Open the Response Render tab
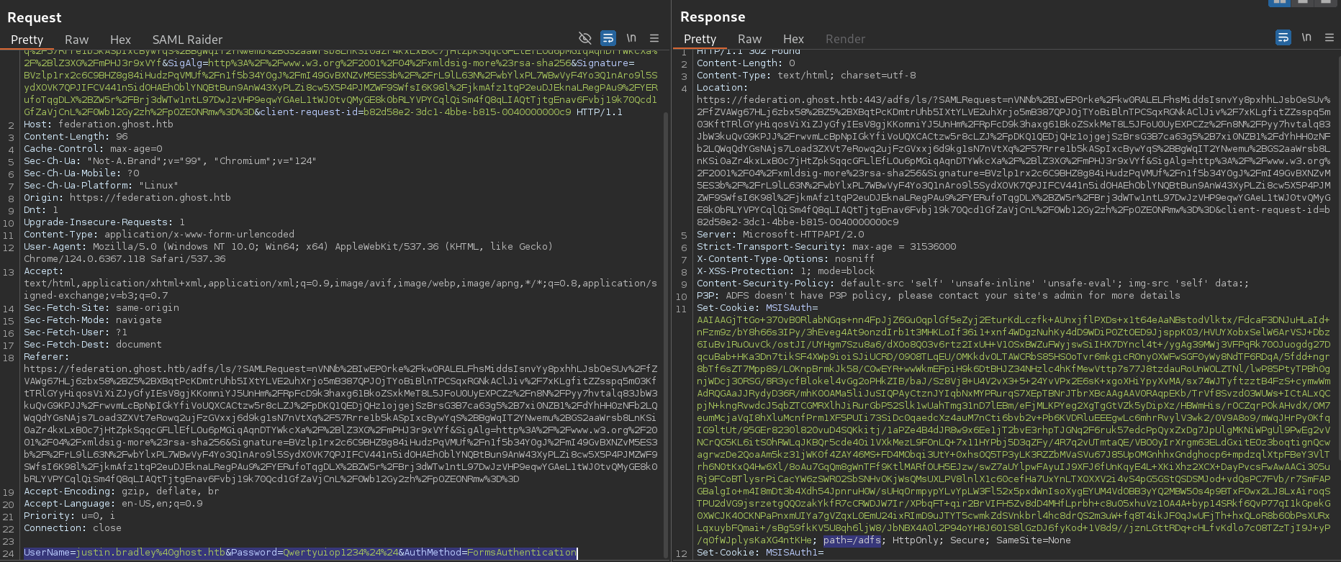Screen dimensions: 1341x562 845,39
